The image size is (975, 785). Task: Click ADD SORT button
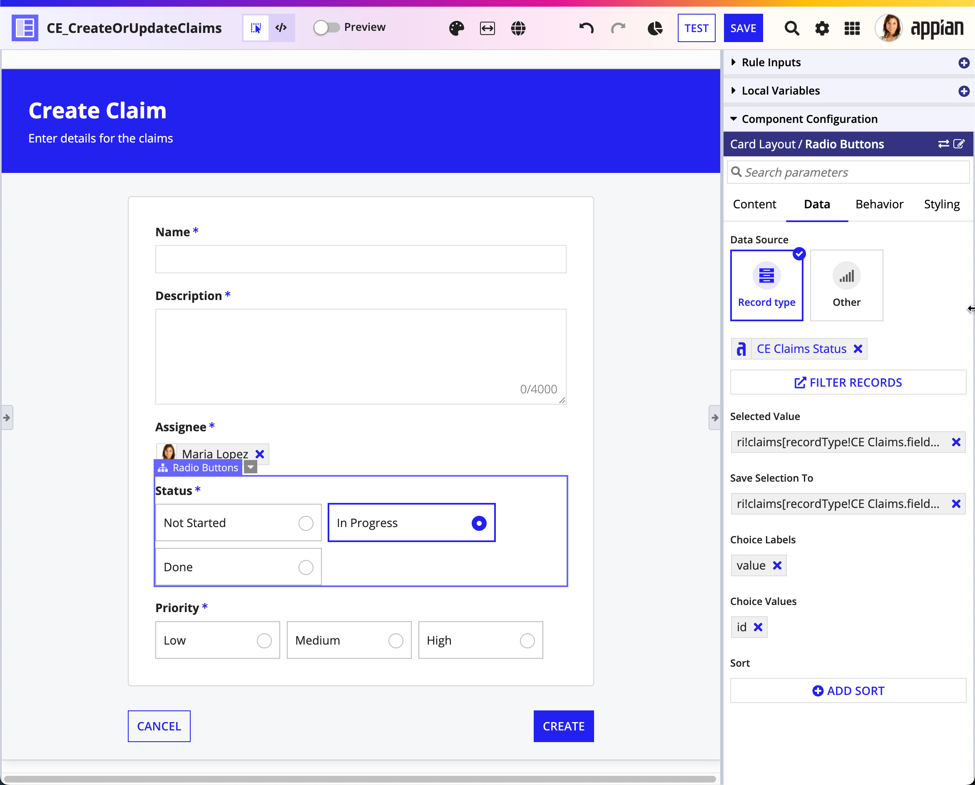848,691
